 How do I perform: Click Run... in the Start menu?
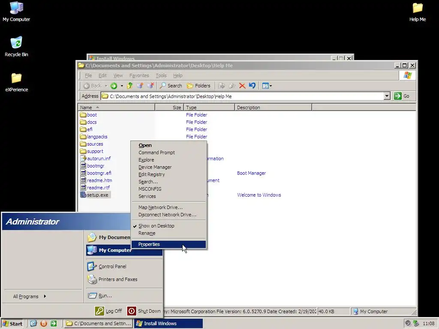click(124, 296)
